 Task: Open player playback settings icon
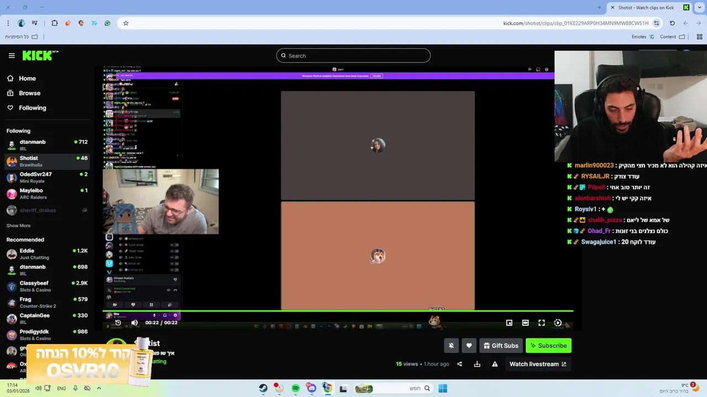tap(558, 323)
